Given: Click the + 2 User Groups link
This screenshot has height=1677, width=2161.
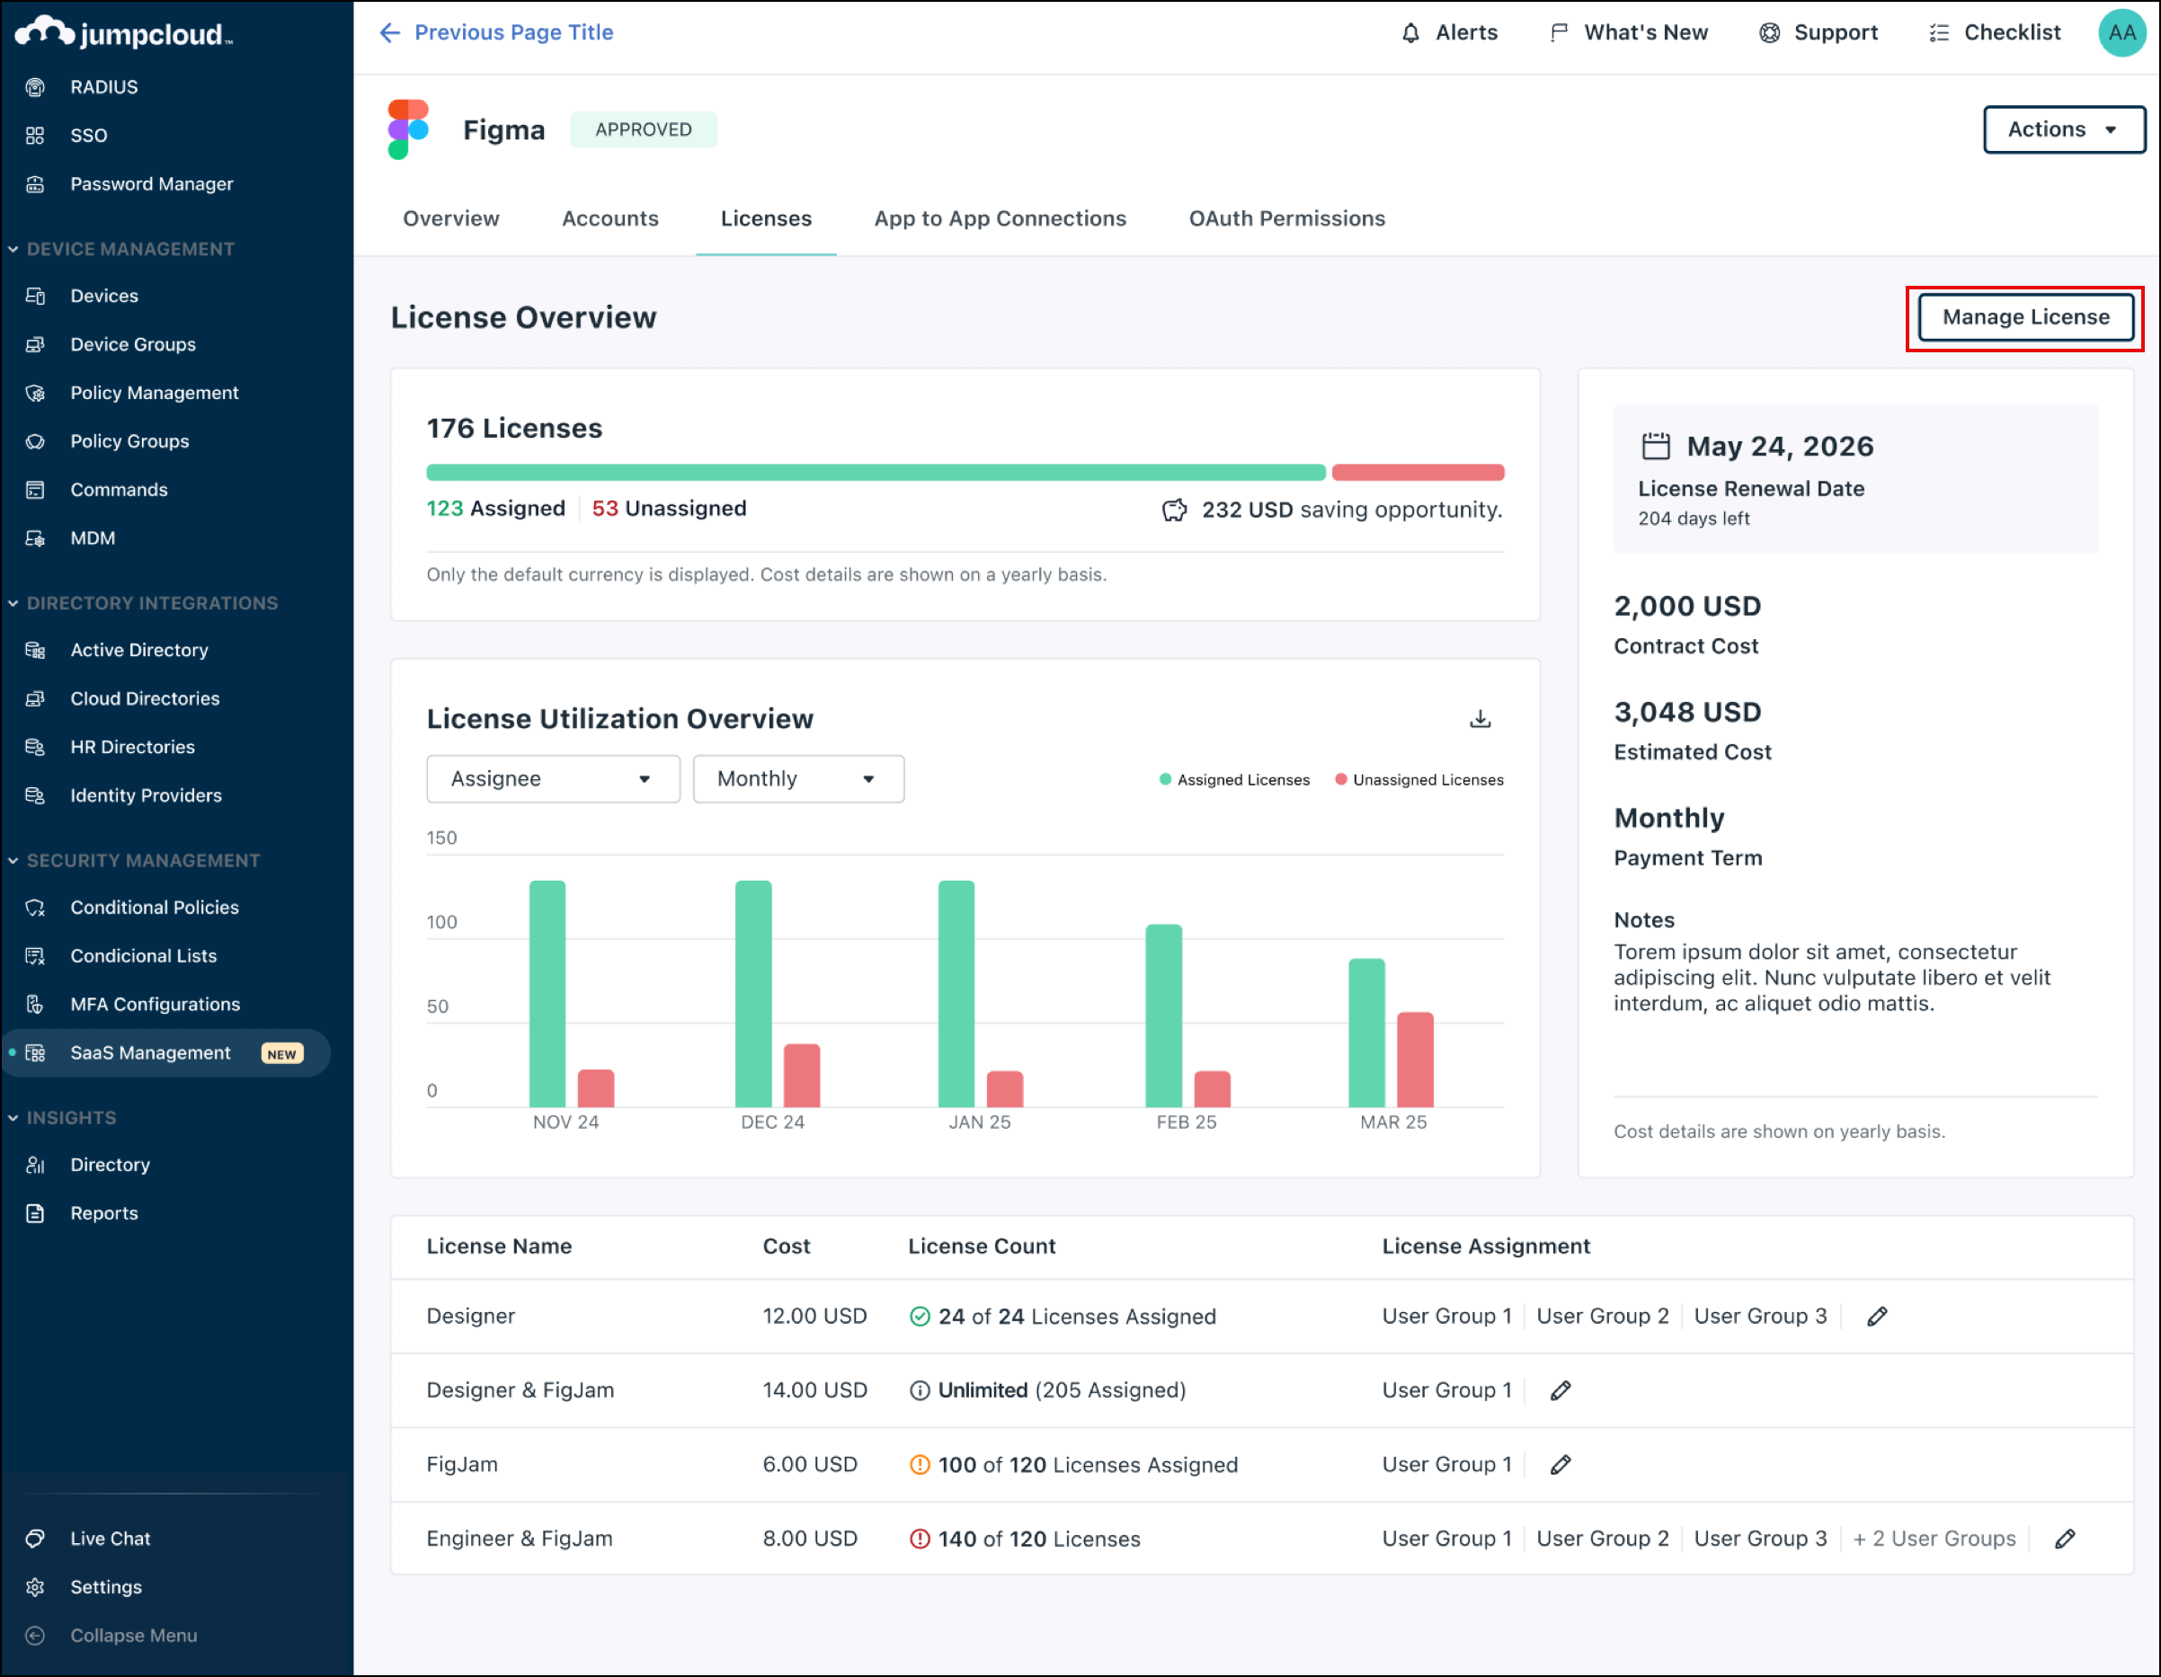Looking at the screenshot, I should coord(1934,1539).
